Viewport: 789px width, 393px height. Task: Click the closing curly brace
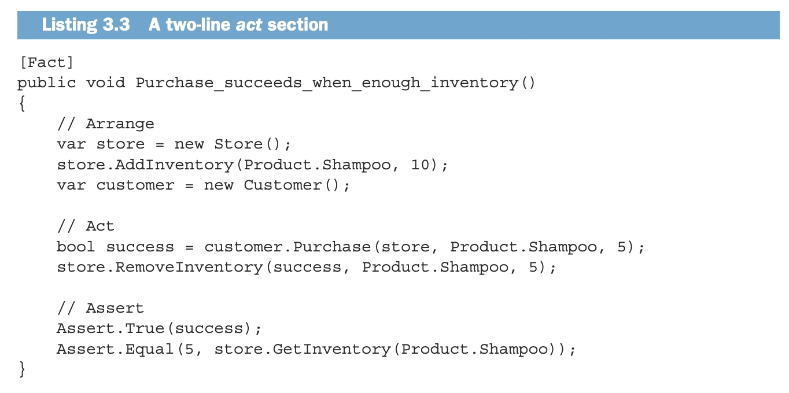(22, 369)
